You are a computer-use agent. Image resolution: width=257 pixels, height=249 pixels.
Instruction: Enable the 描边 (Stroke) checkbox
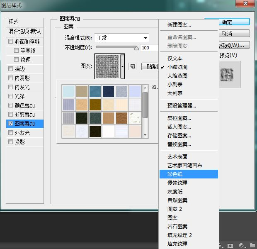pos(10,69)
